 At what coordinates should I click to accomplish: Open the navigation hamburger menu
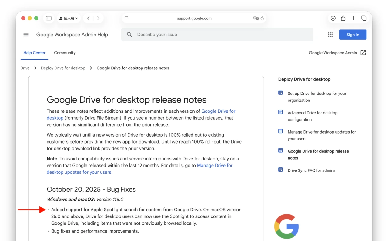point(26,35)
